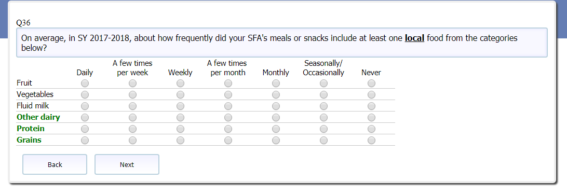
Task: Pick A few times per week for Fruit
Action: (133, 83)
